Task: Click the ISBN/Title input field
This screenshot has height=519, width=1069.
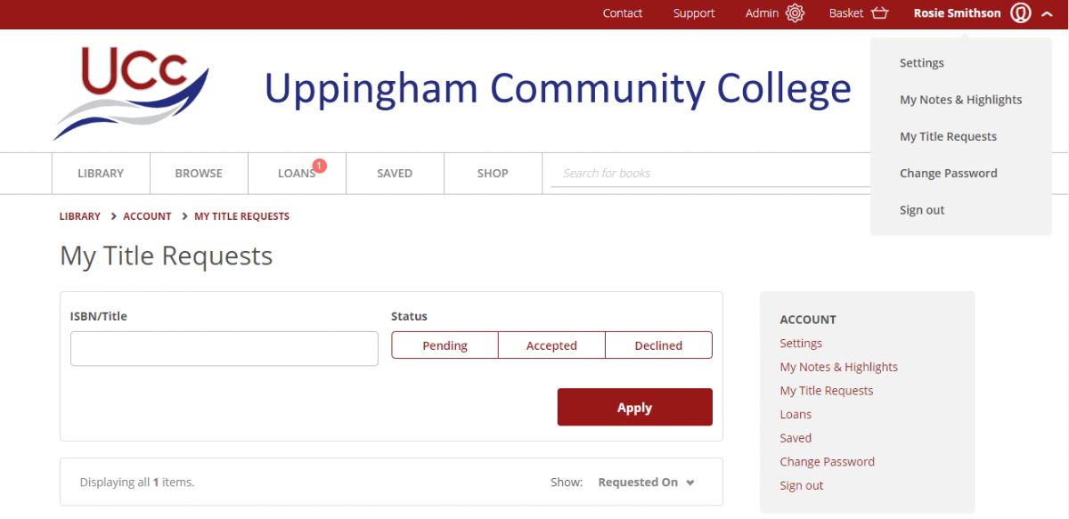Action: tap(224, 349)
